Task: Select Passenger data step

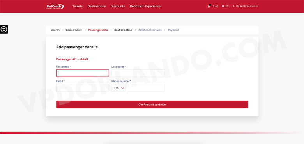Action: pyautogui.click(x=98, y=30)
